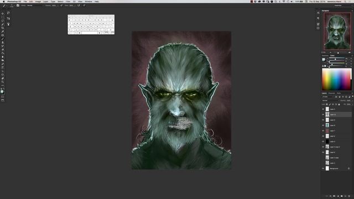354x199 pixels.
Task: Select the Path Selection tool
Action: pos(3,71)
